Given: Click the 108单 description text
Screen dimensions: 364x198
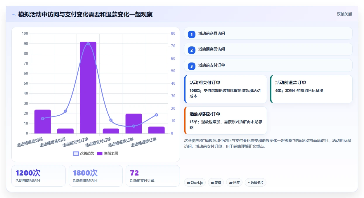Looking at the screenshot, I should [225, 93].
